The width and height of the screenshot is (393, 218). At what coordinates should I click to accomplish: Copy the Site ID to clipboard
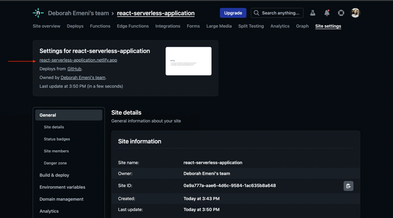pos(348,186)
